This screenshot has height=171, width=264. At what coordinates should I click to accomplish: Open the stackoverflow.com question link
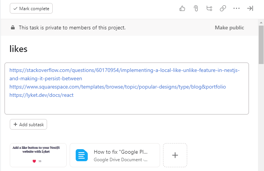pos(124,74)
